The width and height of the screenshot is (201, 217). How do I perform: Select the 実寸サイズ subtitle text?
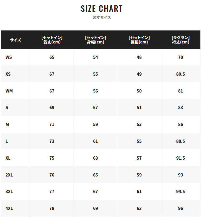click(102, 17)
